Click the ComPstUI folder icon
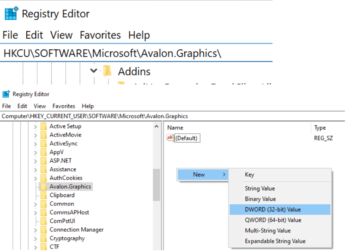This screenshot has width=347, height=252. pos(44,221)
